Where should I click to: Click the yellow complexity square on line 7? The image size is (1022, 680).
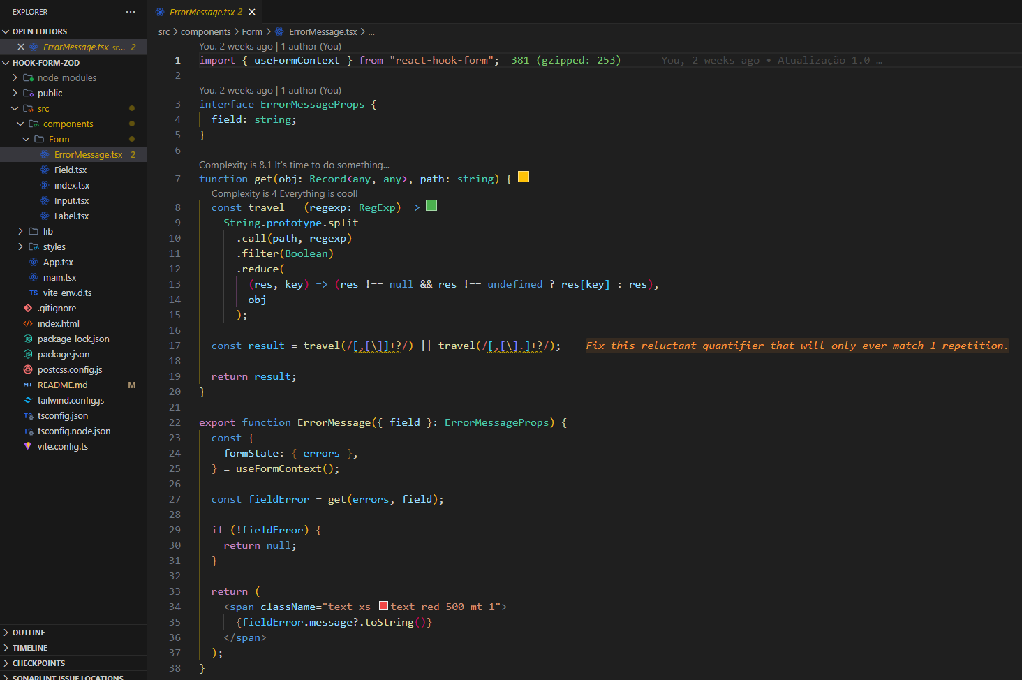524,177
